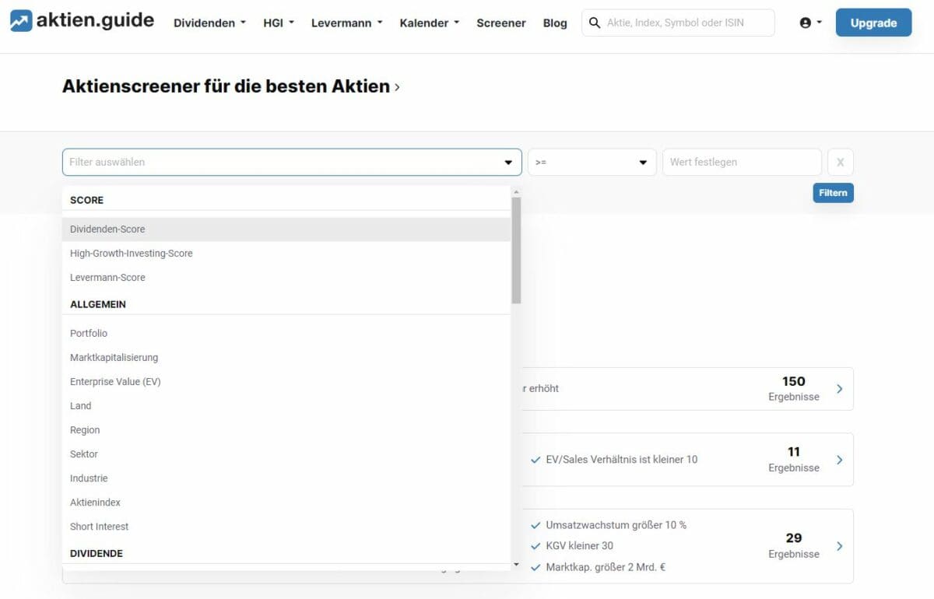The image size is (934, 599).
Task: Clear the filter using the X icon
Action: [840, 162]
